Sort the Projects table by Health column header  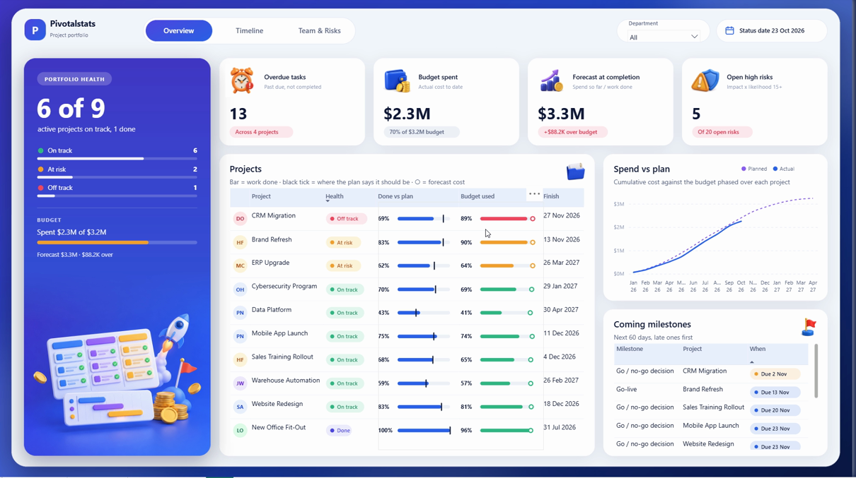click(x=335, y=196)
